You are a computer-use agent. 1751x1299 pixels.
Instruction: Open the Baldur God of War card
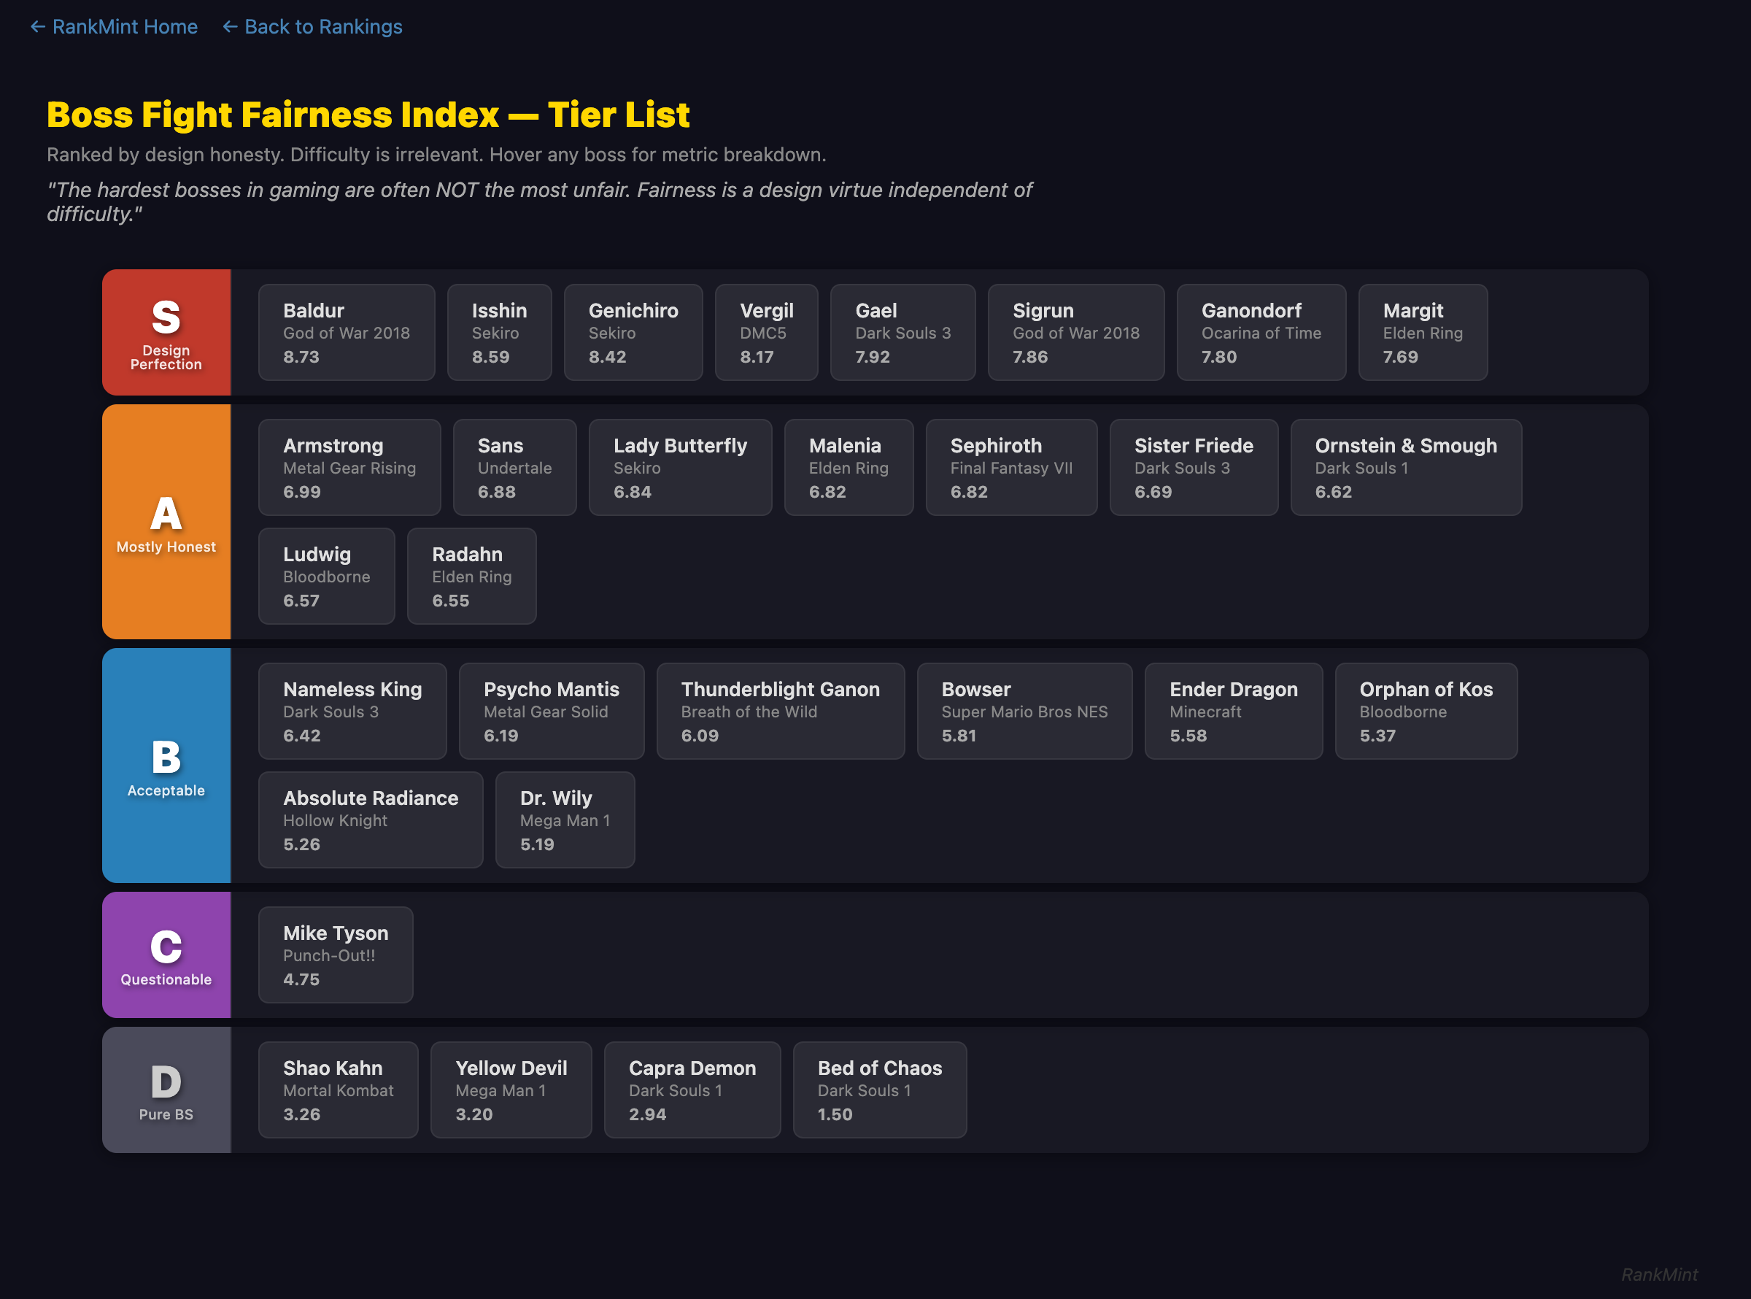point(346,332)
